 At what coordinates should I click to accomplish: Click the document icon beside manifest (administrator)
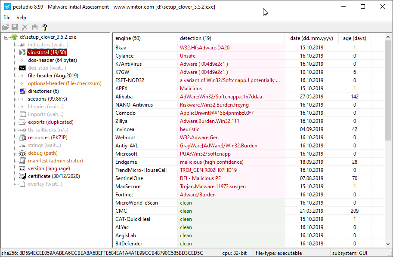[22, 161]
